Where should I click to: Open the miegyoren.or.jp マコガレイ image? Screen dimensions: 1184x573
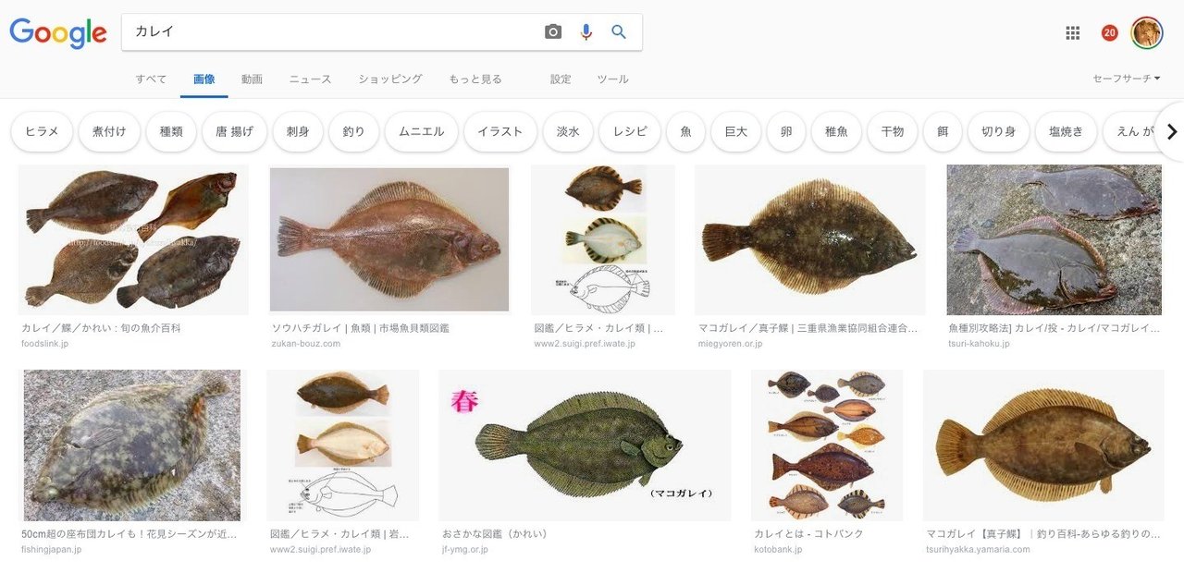pyautogui.click(x=810, y=240)
